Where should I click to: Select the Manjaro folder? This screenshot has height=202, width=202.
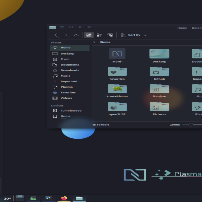click(x=159, y=91)
